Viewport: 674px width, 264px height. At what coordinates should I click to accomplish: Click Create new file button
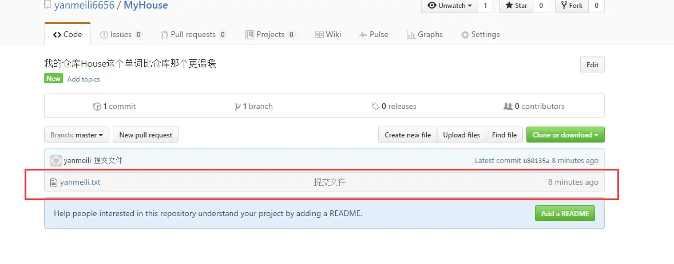tap(407, 135)
